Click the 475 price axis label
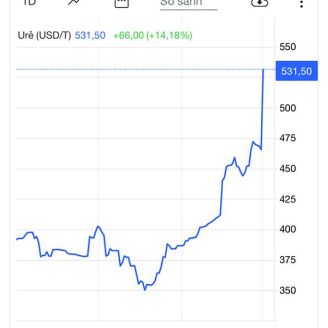The height and width of the screenshot is (328, 328). tap(287, 138)
